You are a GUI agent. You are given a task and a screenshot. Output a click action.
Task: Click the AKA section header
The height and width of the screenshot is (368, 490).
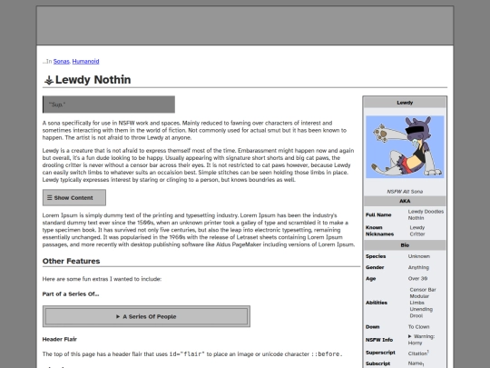point(405,201)
